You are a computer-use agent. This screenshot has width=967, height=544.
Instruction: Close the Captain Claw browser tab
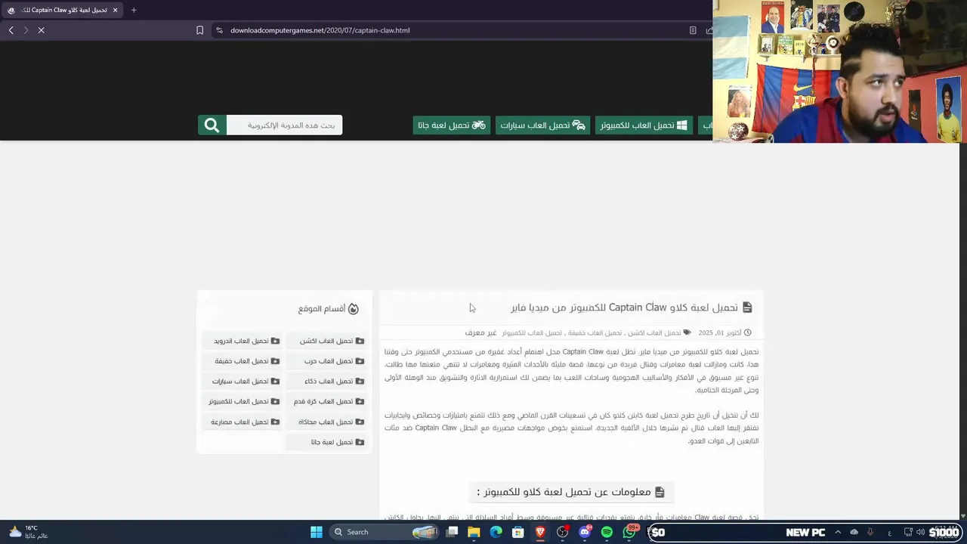pyautogui.click(x=115, y=10)
